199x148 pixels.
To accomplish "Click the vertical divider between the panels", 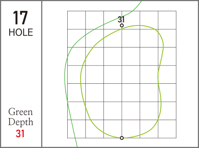I will pos(42,74).
